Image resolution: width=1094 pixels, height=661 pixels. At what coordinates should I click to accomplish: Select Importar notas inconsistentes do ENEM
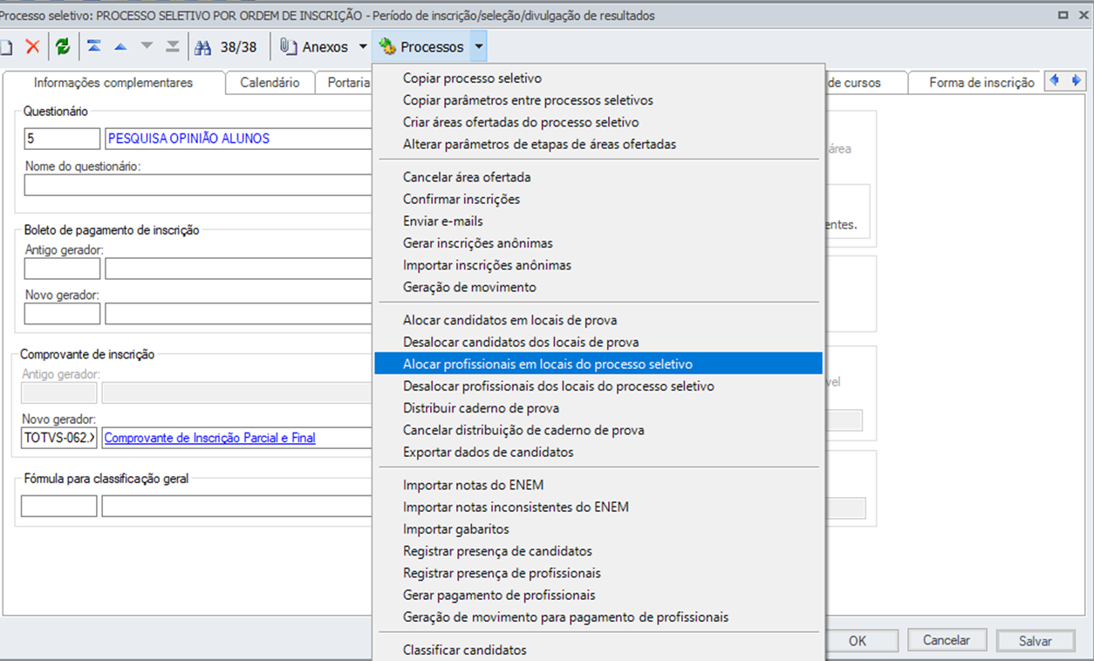point(598,507)
